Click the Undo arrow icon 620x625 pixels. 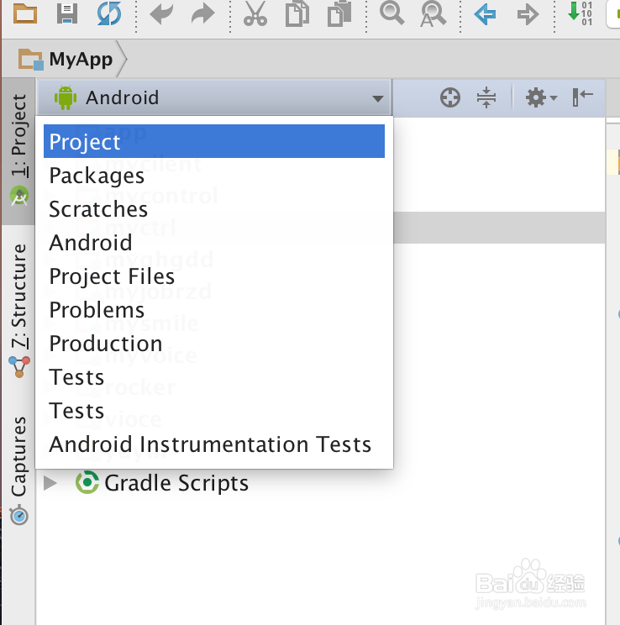pyautogui.click(x=161, y=13)
